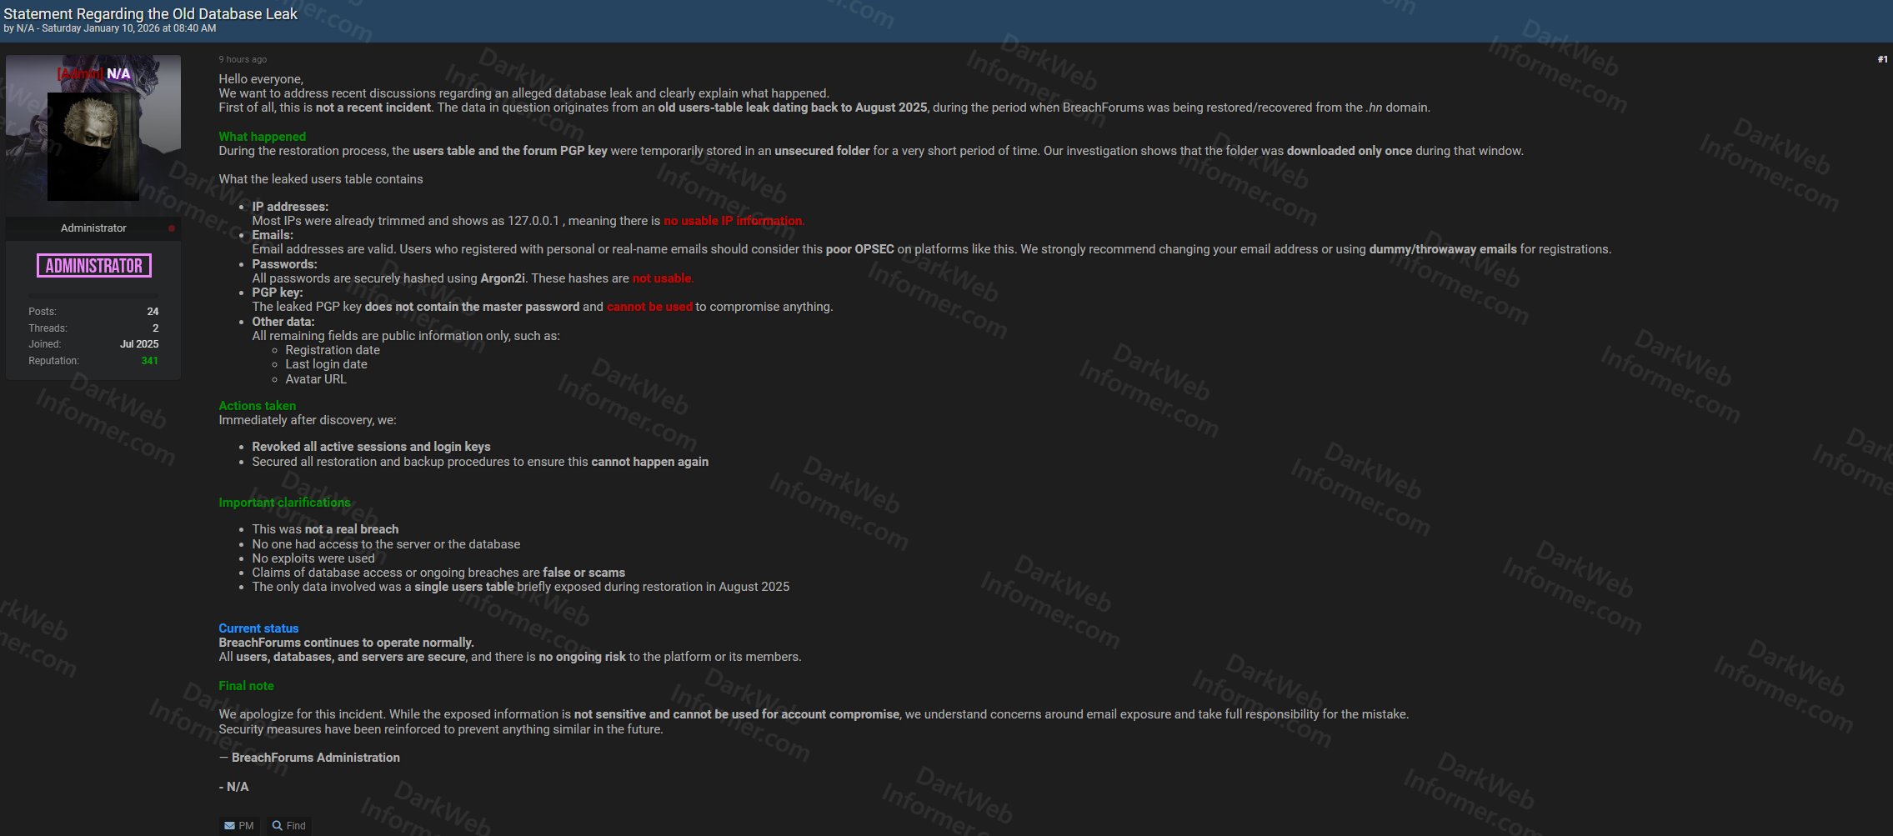The image size is (1893, 836).
Task: Click the 9 hours ago timestamp
Action: coord(243,59)
